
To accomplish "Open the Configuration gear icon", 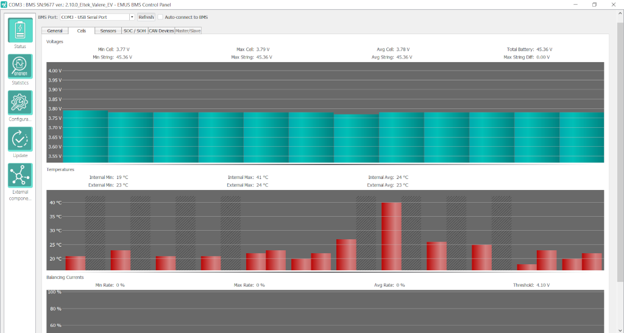I will pos(20,102).
